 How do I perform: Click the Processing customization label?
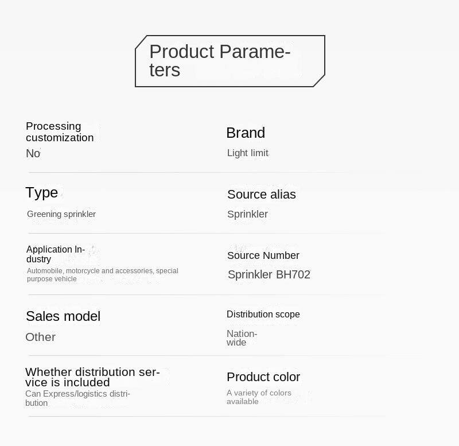click(x=60, y=132)
